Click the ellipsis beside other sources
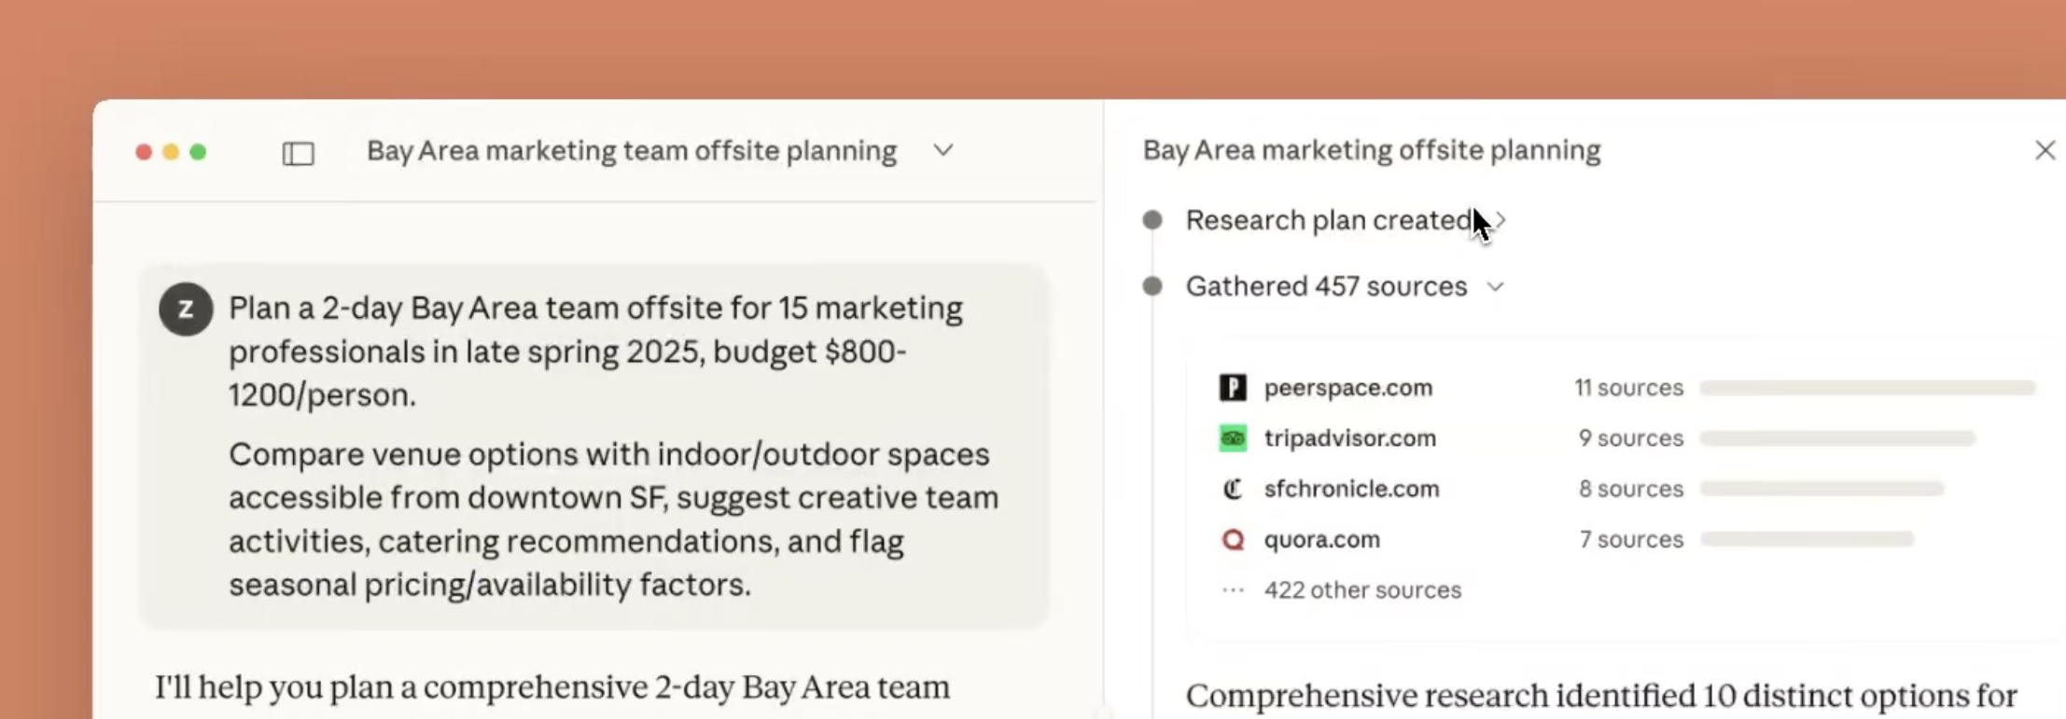 pos(1233,590)
